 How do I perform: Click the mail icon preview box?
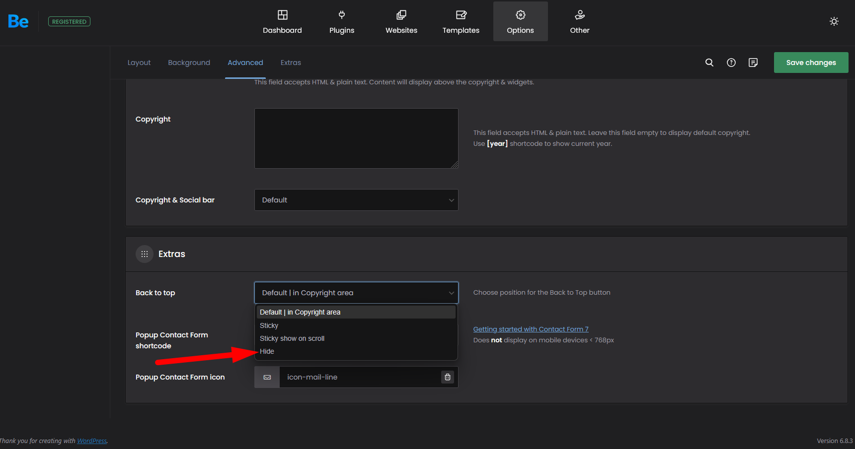(x=267, y=377)
